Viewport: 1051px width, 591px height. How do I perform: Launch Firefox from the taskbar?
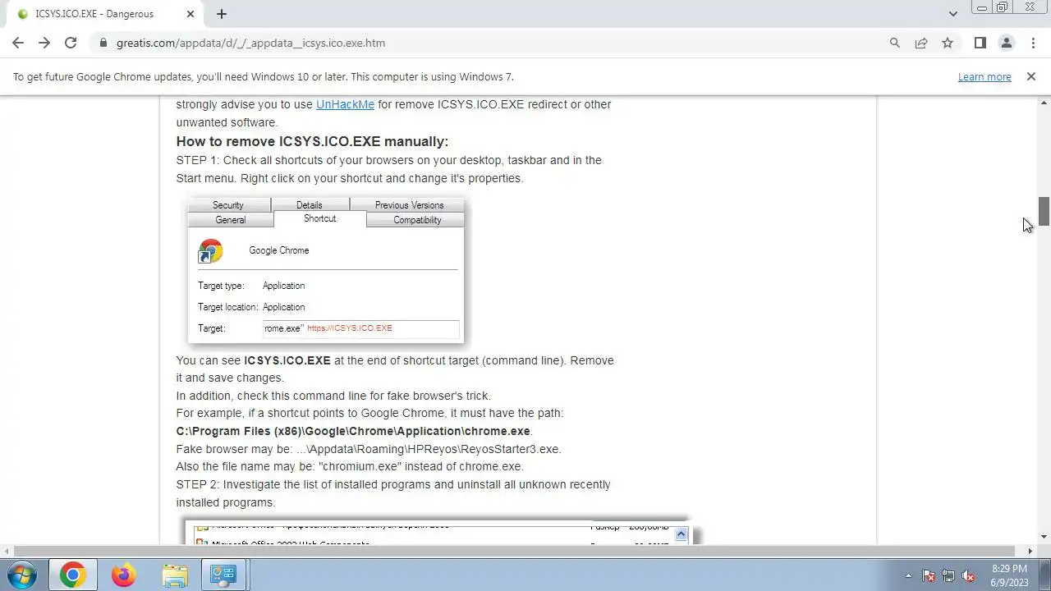[x=123, y=575]
